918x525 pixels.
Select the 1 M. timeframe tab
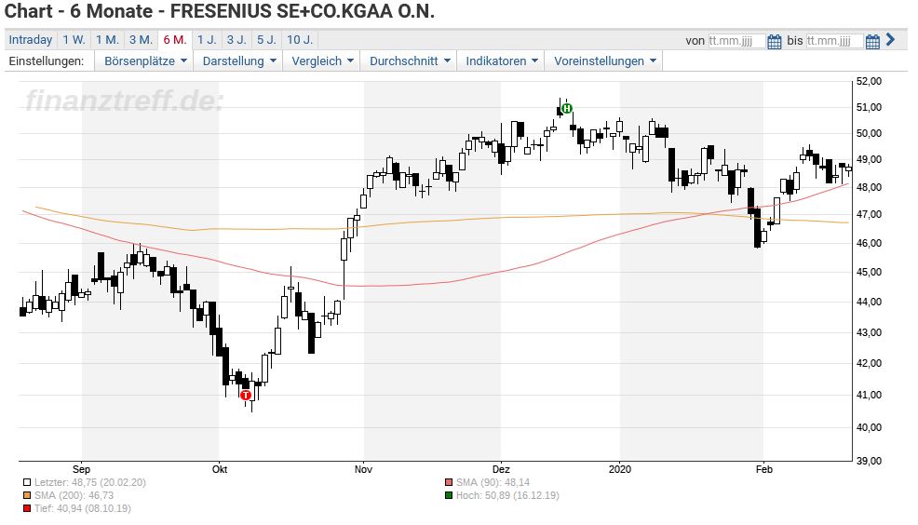coord(107,40)
